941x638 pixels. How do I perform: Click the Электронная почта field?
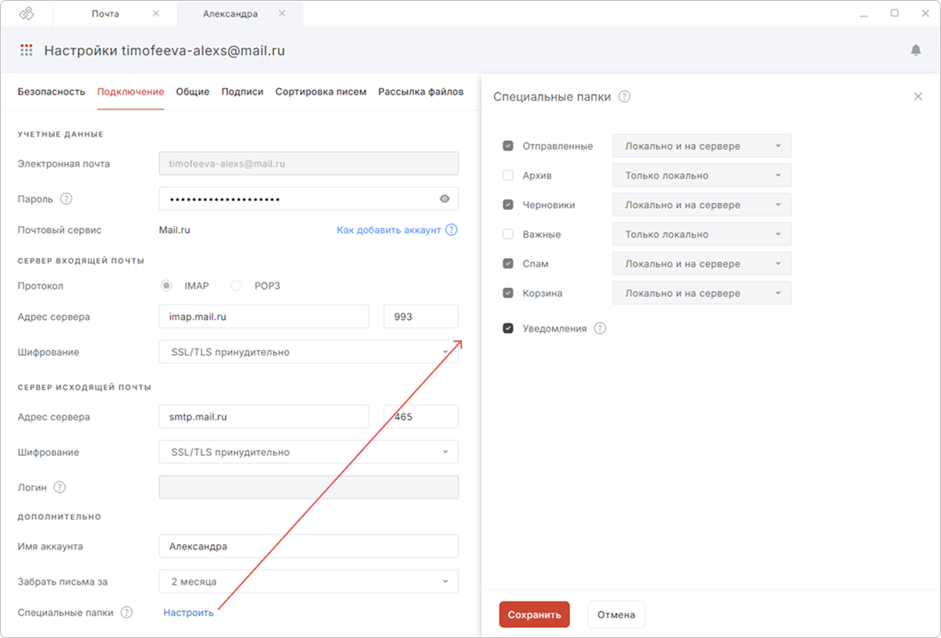tap(308, 164)
